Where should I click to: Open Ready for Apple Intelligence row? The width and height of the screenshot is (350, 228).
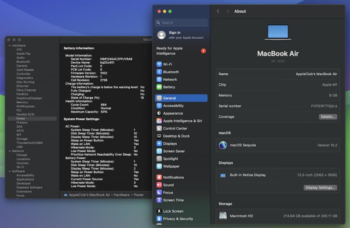[x=181, y=51]
